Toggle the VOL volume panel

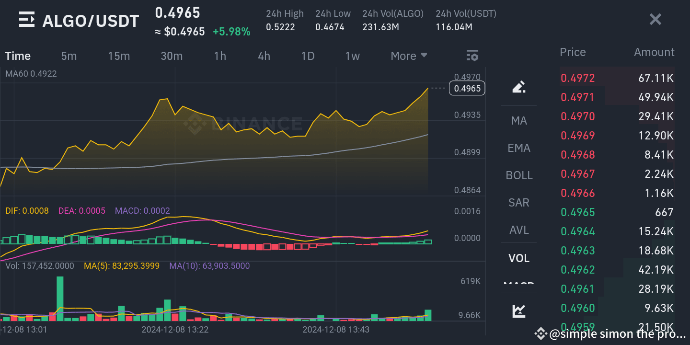click(x=519, y=258)
